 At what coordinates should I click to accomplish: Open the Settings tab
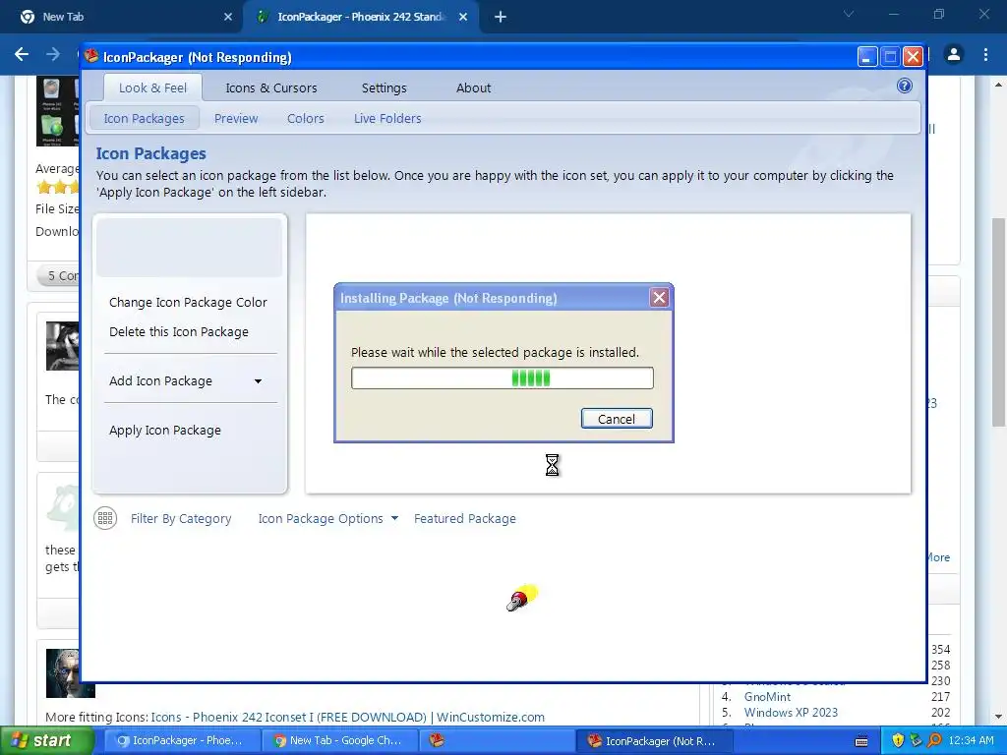[385, 87]
